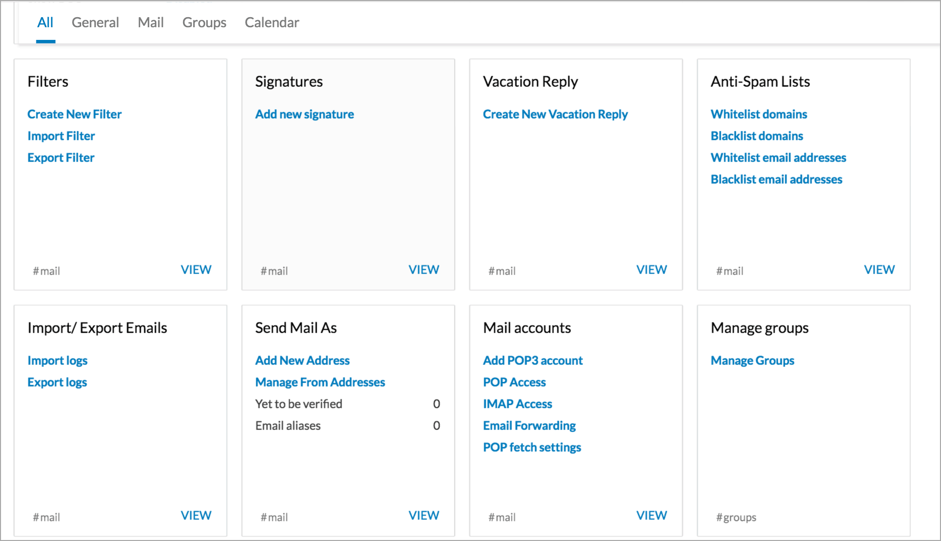Click the Manage Groups link
The height and width of the screenshot is (541, 941).
click(752, 361)
